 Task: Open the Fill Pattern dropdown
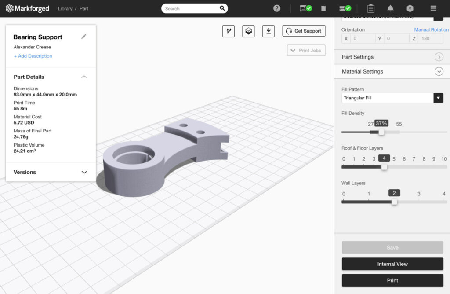[x=438, y=98]
